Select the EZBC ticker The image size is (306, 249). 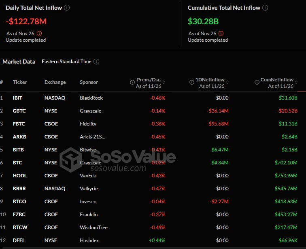(x=19, y=215)
